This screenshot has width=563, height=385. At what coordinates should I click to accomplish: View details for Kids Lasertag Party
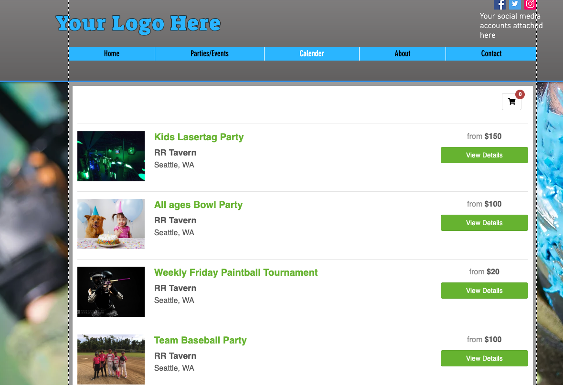click(484, 155)
